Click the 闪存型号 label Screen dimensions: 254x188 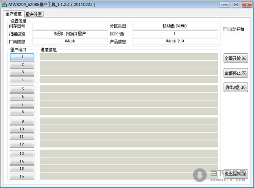[18, 26]
